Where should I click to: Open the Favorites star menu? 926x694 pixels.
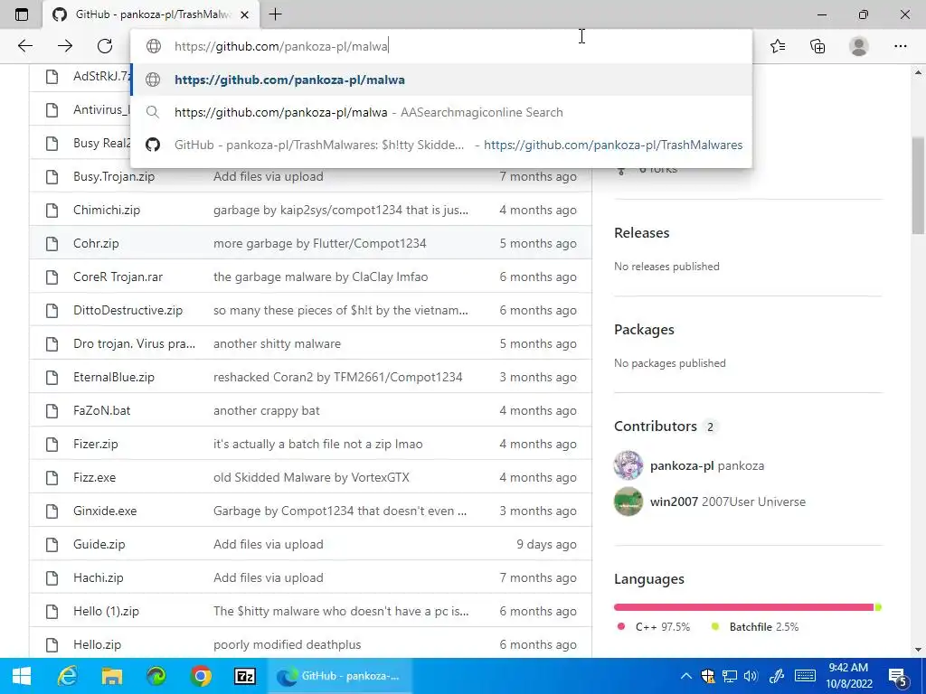778,46
